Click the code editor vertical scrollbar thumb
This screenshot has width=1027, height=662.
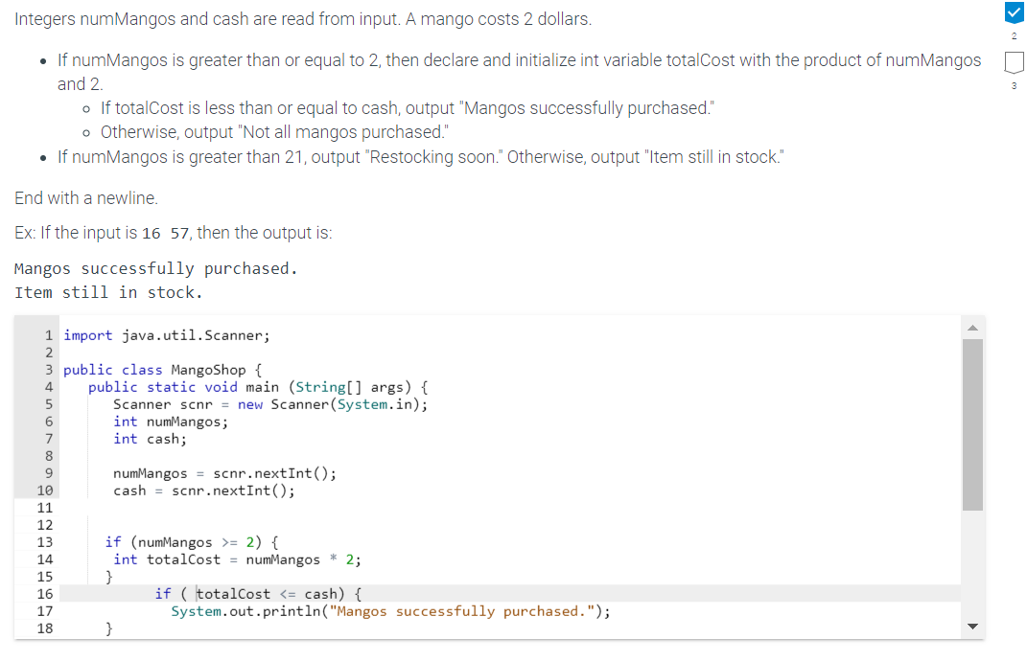click(972, 424)
